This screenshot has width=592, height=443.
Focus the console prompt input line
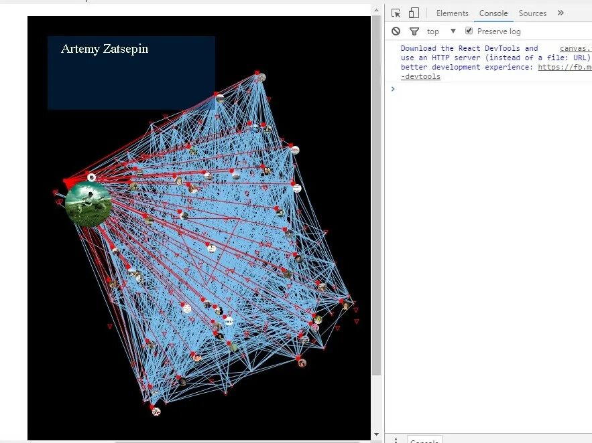click(491, 89)
